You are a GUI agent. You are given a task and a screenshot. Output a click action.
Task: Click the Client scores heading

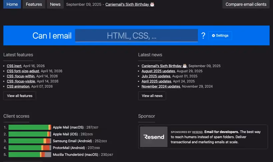16,116
